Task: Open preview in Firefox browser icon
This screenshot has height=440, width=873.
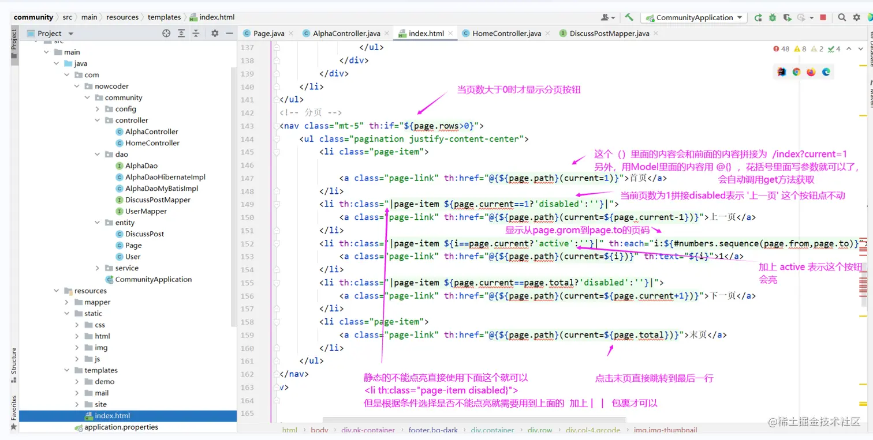Action: coord(811,72)
